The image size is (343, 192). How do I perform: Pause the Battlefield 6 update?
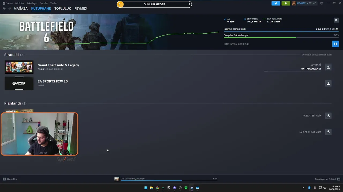point(335,44)
